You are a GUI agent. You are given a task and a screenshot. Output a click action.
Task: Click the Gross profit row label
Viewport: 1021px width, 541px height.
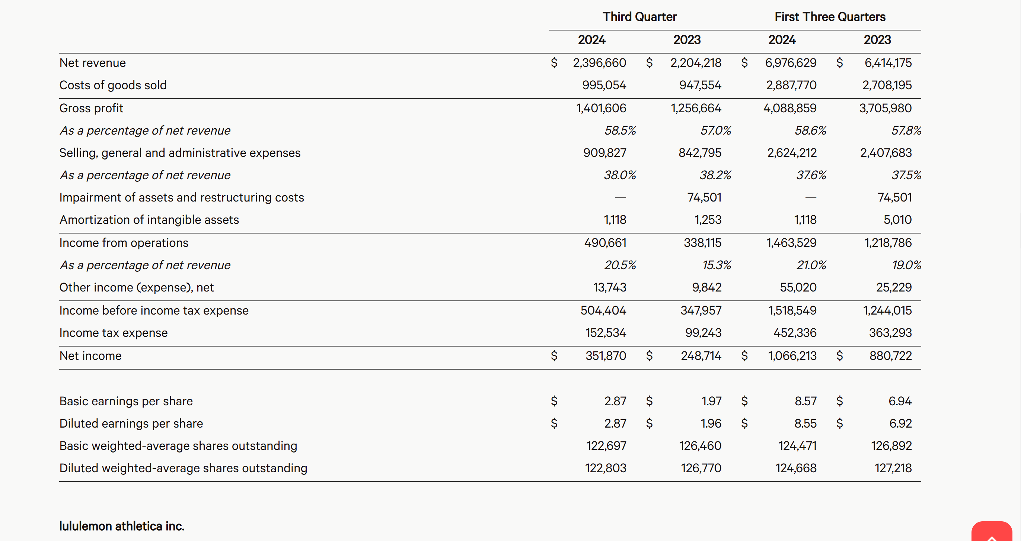click(91, 108)
